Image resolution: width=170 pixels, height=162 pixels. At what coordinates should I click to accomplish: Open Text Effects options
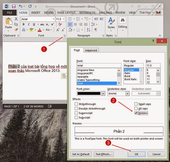(x=104, y=154)
